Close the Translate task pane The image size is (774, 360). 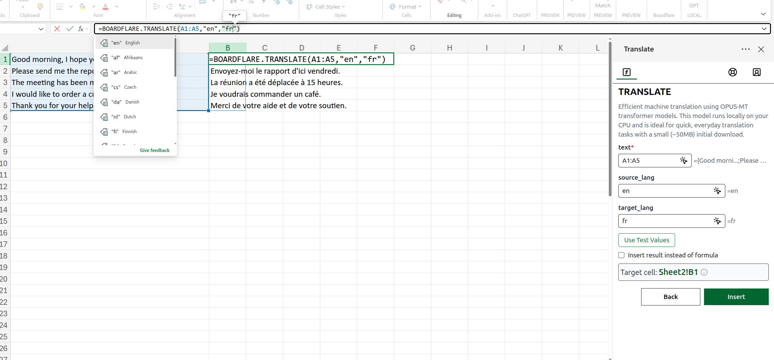coord(761,49)
